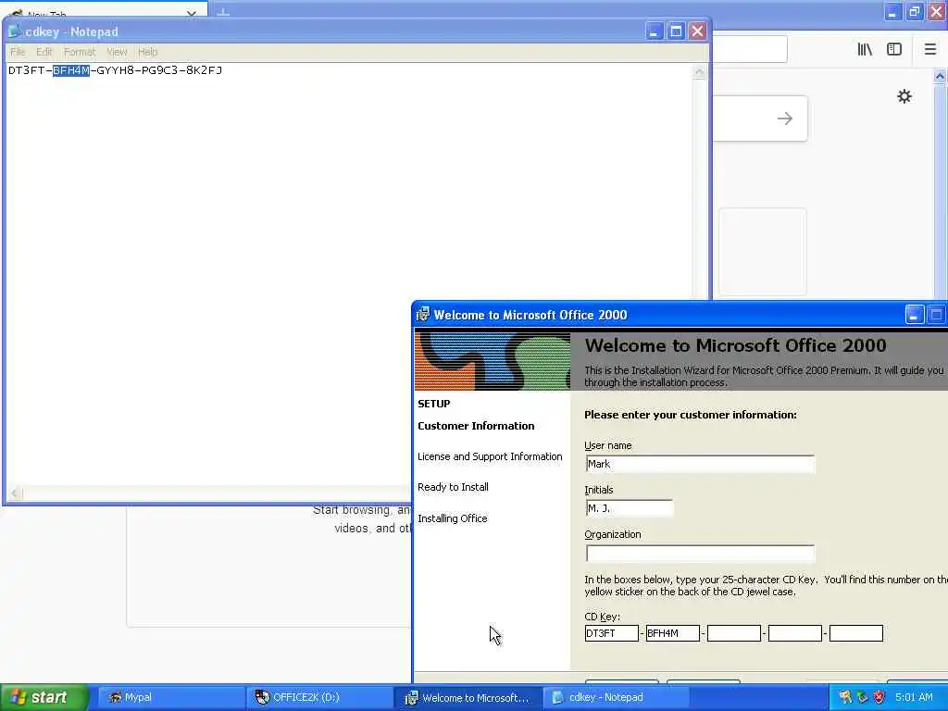Click the second CD Key box BFH4M
Viewport: 948px width, 711px height.
[x=672, y=633]
